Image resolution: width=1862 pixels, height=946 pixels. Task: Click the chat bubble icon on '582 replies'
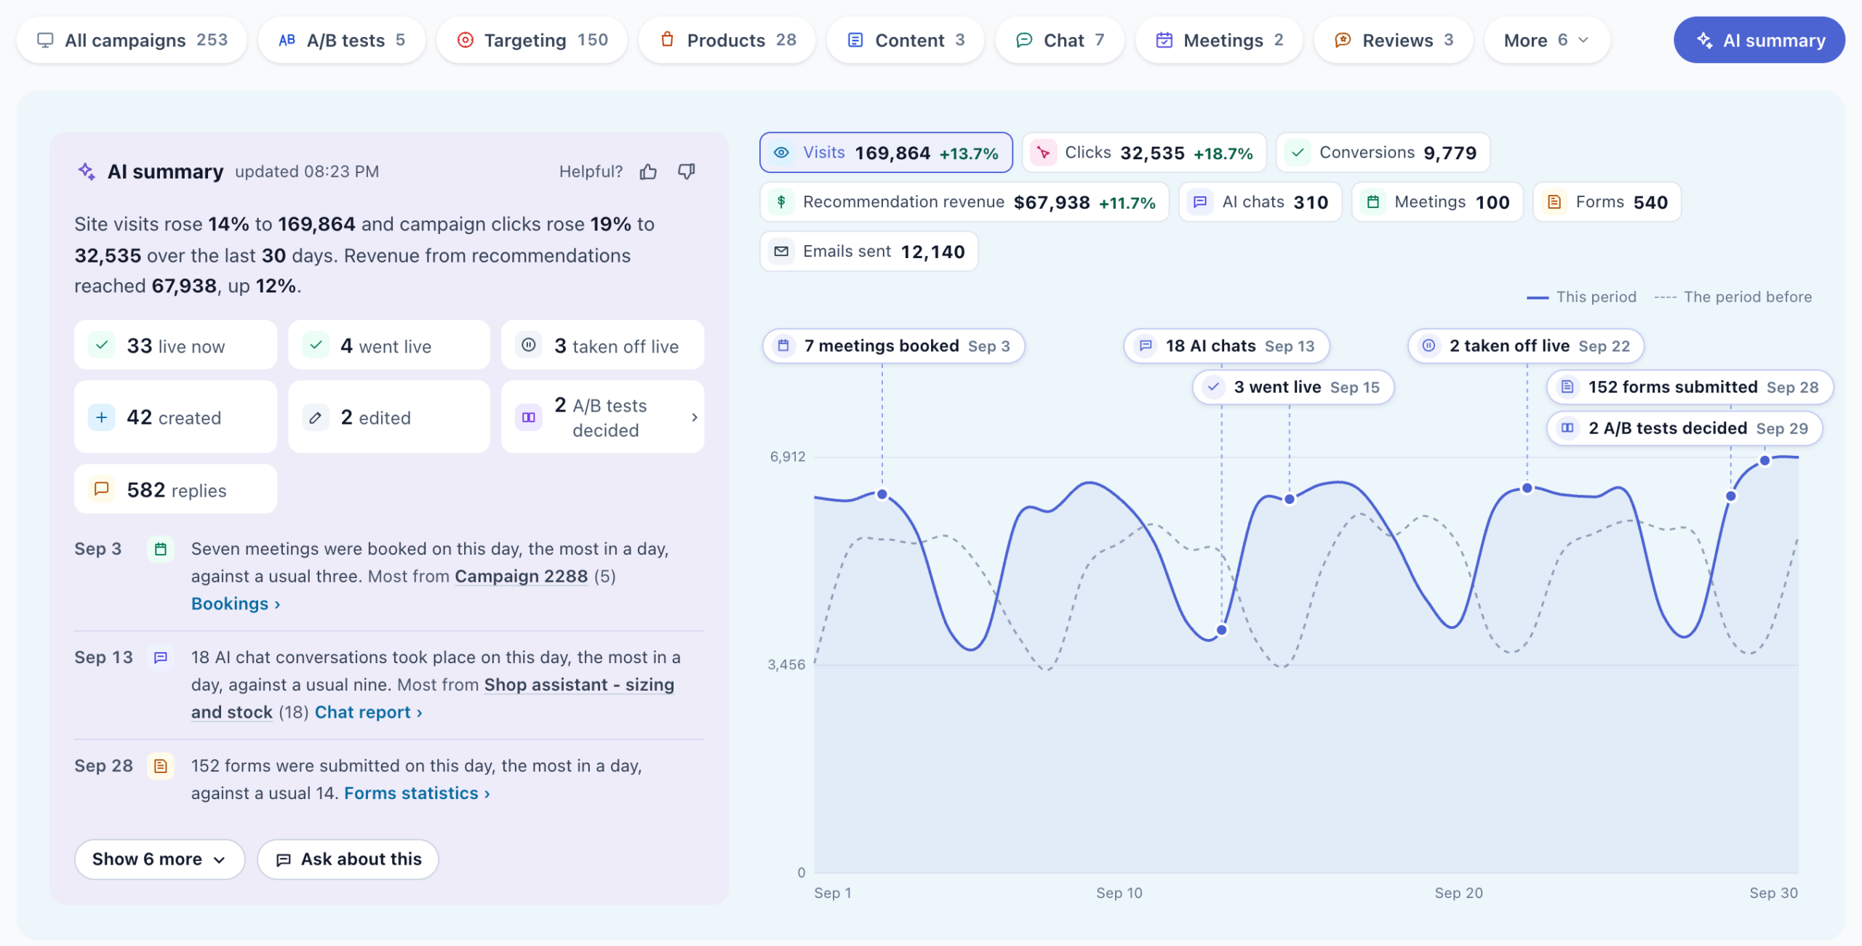[x=102, y=489]
